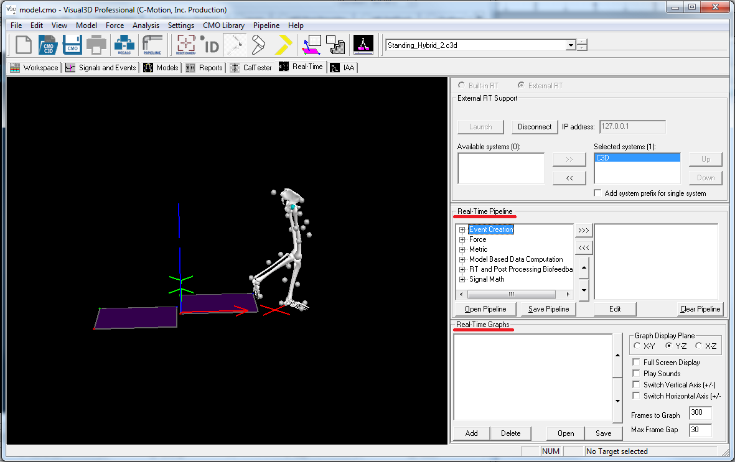735x462 pixels.
Task: Click the Signals and Events graph icon
Action: (x=70, y=68)
